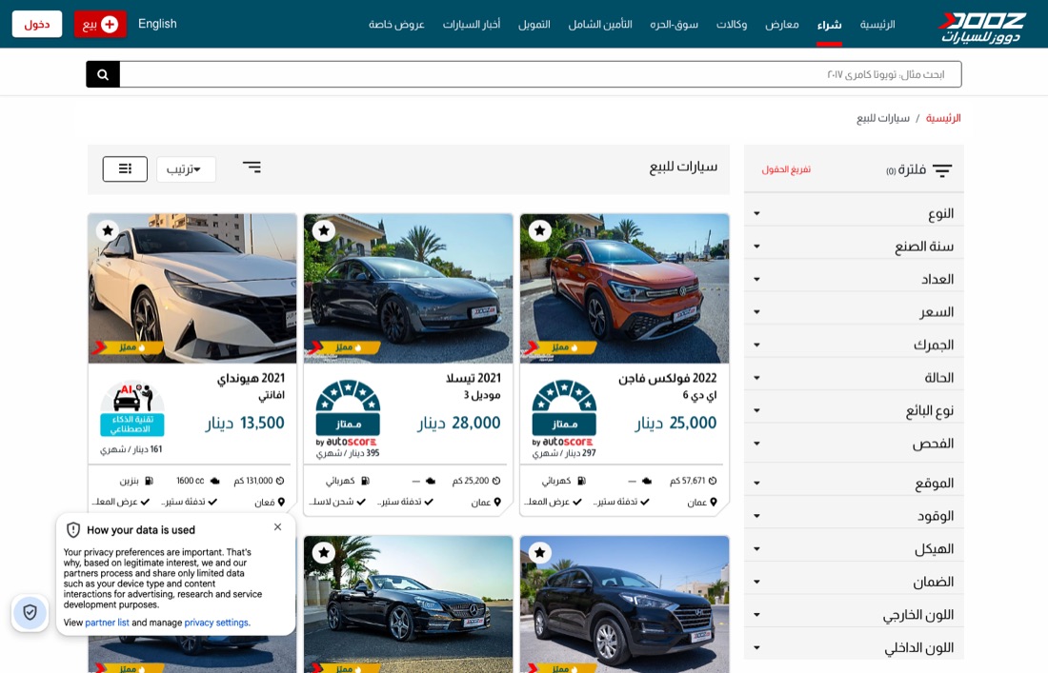Favorite the Hyundai Avante 2021 star icon
Image resolution: width=1048 pixels, height=673 pixels.
108,231
